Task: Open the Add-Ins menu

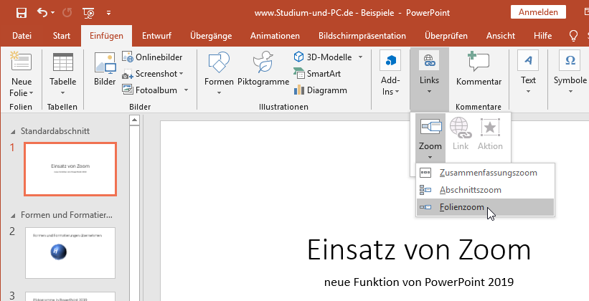Action: click(390, 72)
